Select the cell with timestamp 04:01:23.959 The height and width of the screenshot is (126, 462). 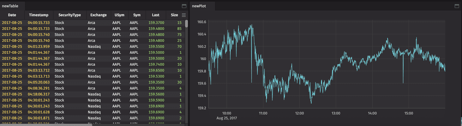(39, 47)
